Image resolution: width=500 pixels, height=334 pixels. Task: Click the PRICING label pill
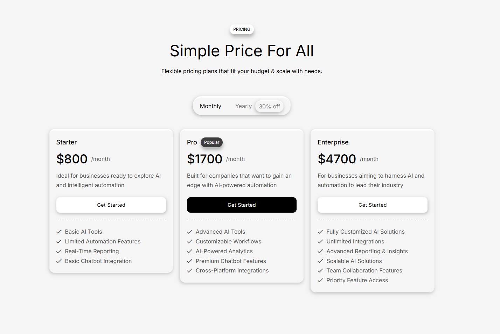[x=242, y=29]
